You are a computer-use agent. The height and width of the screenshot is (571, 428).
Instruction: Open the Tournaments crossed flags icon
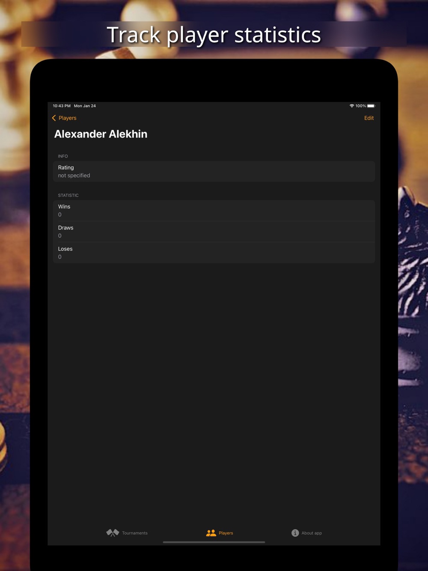(113, 533)
